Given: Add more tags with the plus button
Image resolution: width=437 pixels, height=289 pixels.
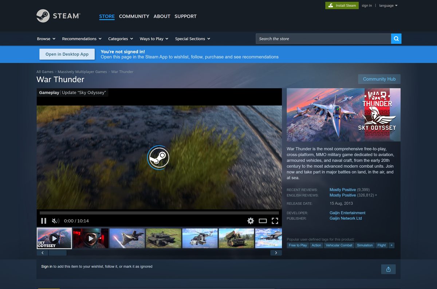Looking at the screenshot, I should click(391, 245).
